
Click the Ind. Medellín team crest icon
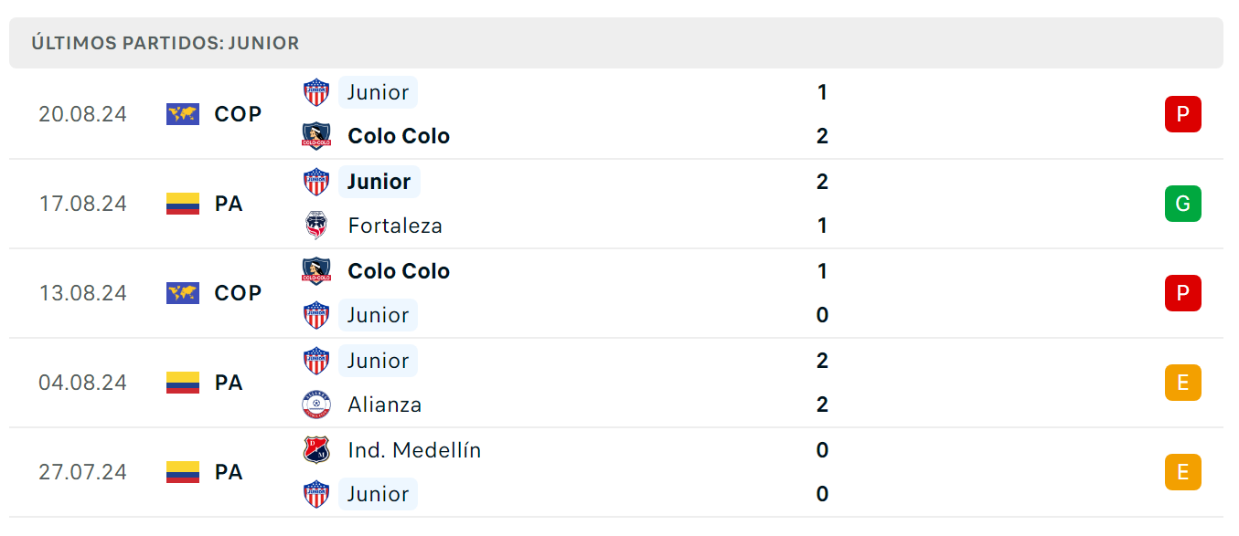[x=316, y=450]
